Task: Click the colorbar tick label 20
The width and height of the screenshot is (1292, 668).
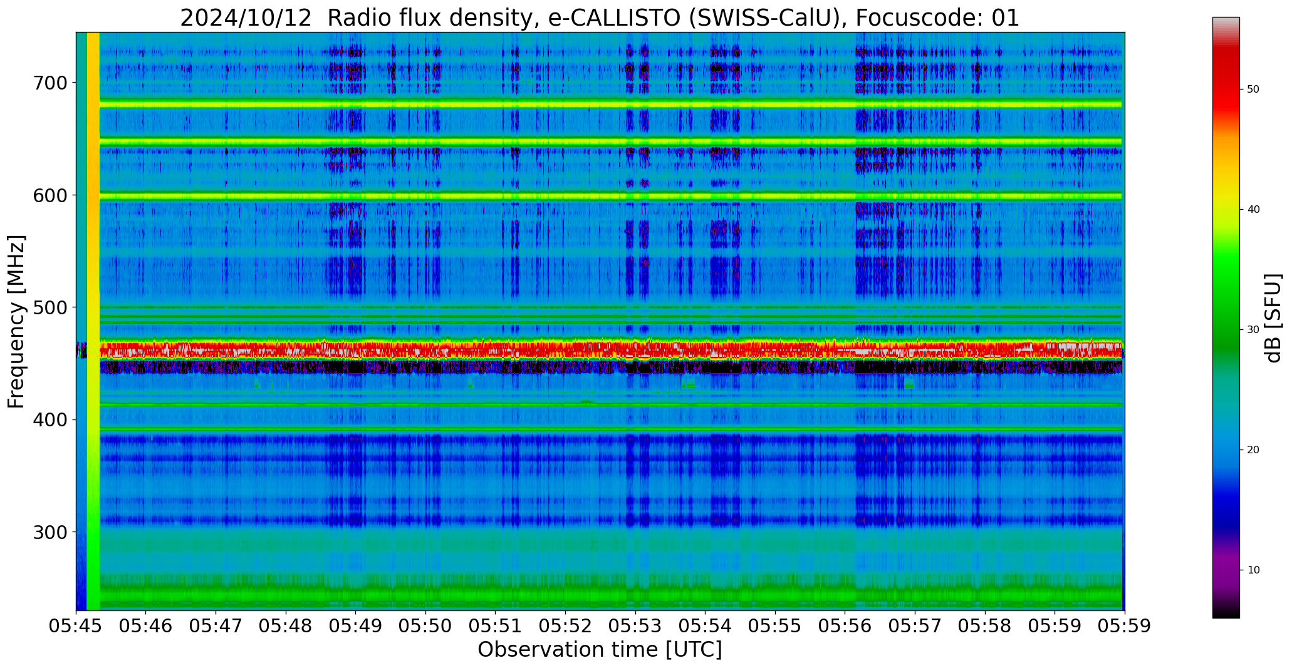Action: [x=1253, y=450]
